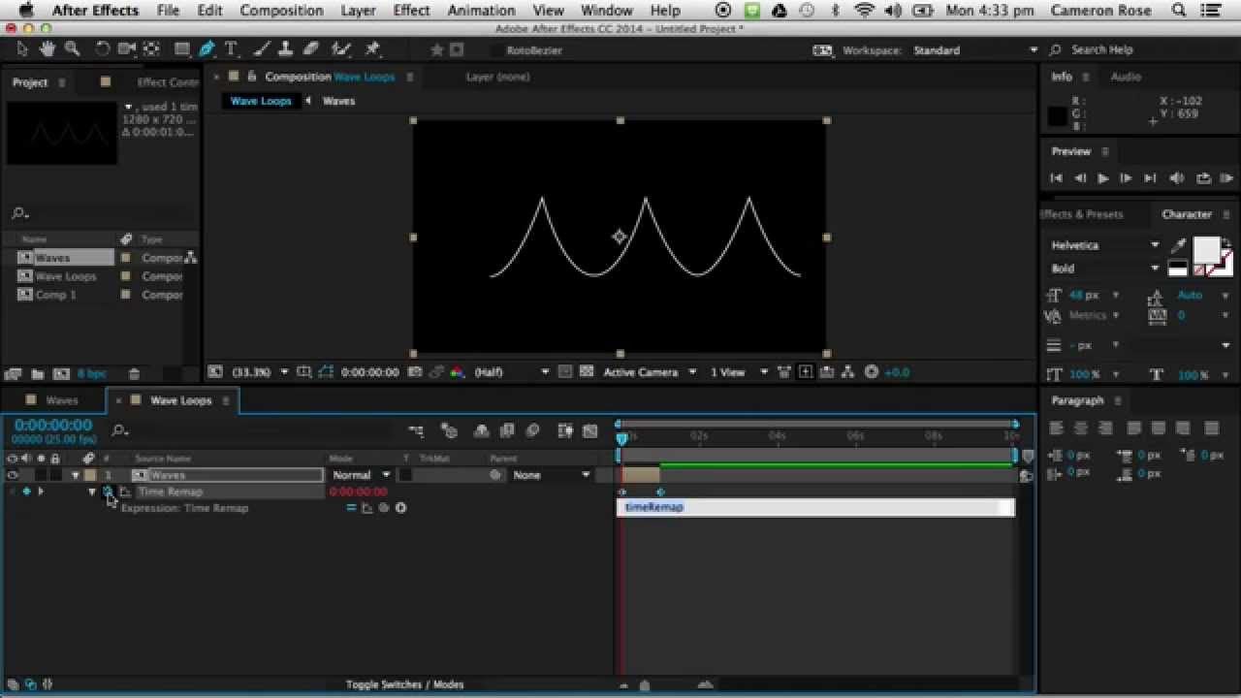Select the Pen tool
This screenshot has height=698, width=1241.
[x=207, y=49]
